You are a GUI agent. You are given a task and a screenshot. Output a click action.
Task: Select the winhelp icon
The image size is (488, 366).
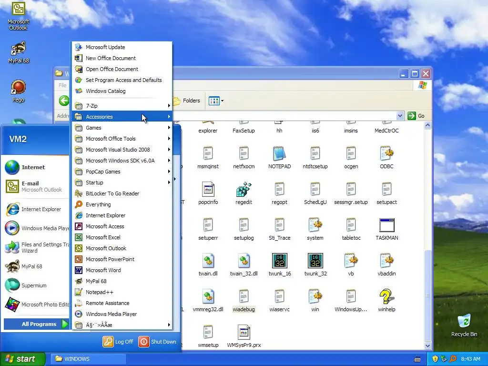(x=386, y=296)
